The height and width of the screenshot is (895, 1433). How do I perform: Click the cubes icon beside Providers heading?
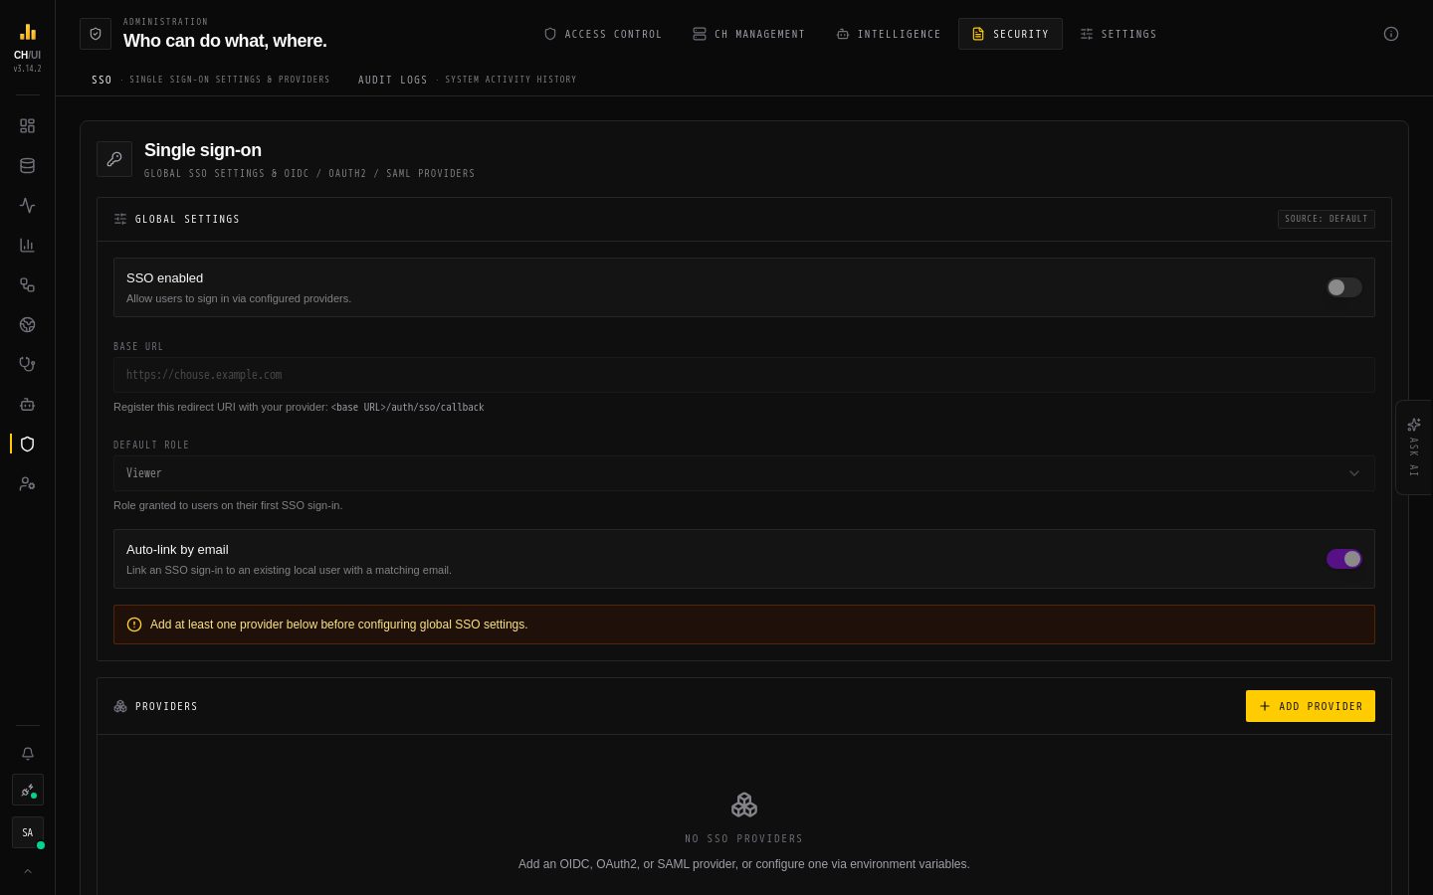coord(120,706)
